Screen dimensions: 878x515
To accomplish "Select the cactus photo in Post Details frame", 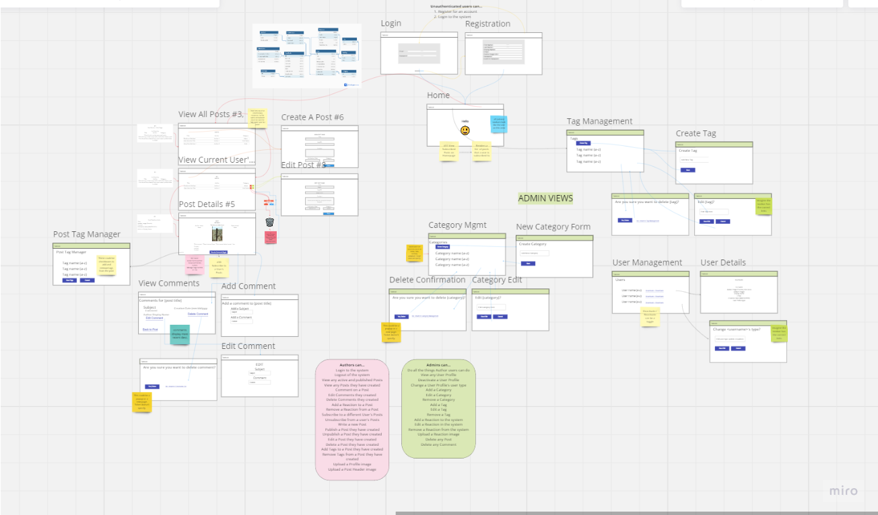I will 217,233.
